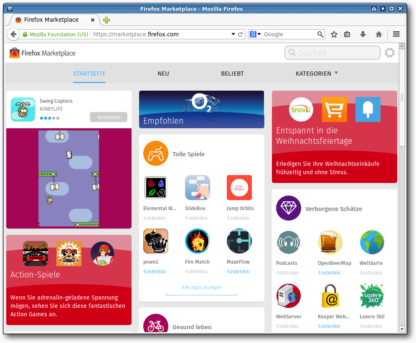Click the blue popsicle app icon
Image resolution: width=416 pixels, height=343 pixels.
tap(368, 109)
